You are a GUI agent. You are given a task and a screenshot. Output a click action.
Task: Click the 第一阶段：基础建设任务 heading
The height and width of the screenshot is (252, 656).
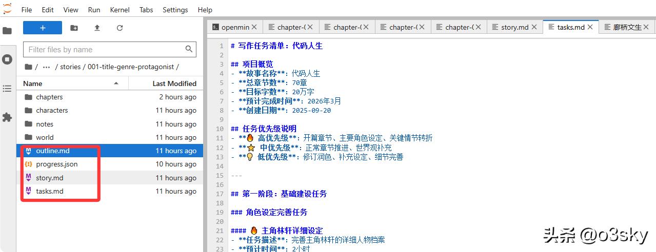(x=279, y=194)
